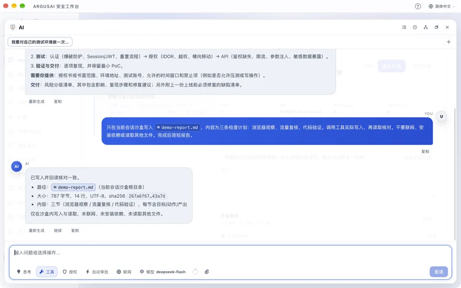Click the macOS red close window button

(x=6, y=6)
